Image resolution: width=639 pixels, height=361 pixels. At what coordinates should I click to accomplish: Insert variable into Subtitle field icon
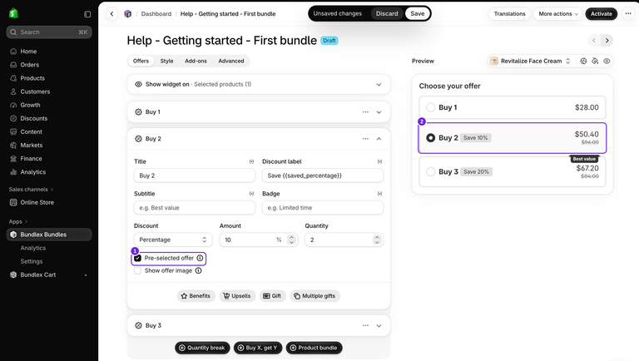[251, 194]
